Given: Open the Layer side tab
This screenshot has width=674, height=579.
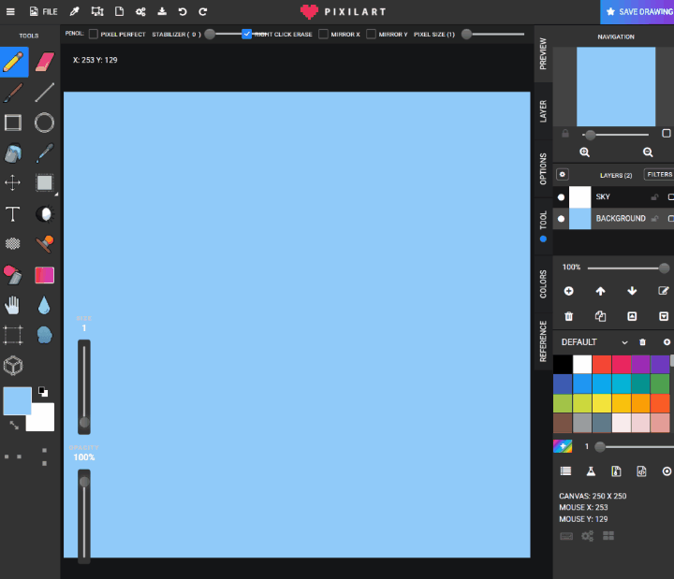Looking at the screenshot, I should [x=543, y=111].
